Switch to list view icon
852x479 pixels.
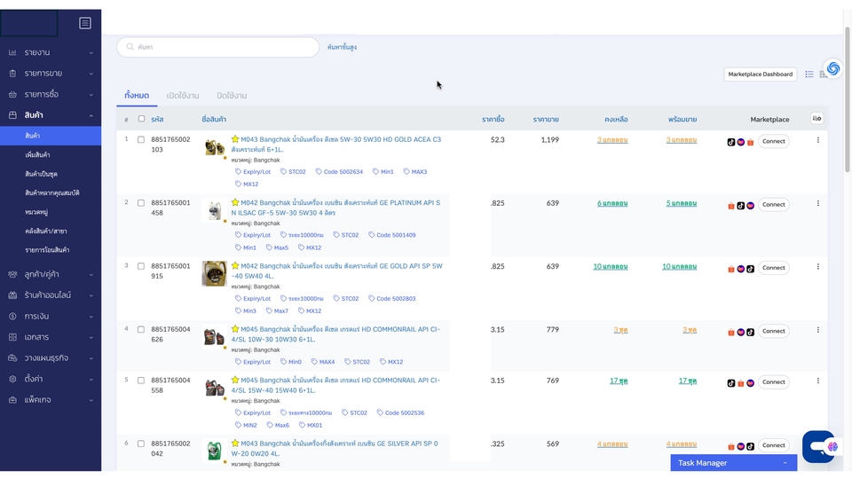click(x=809, y=74)
